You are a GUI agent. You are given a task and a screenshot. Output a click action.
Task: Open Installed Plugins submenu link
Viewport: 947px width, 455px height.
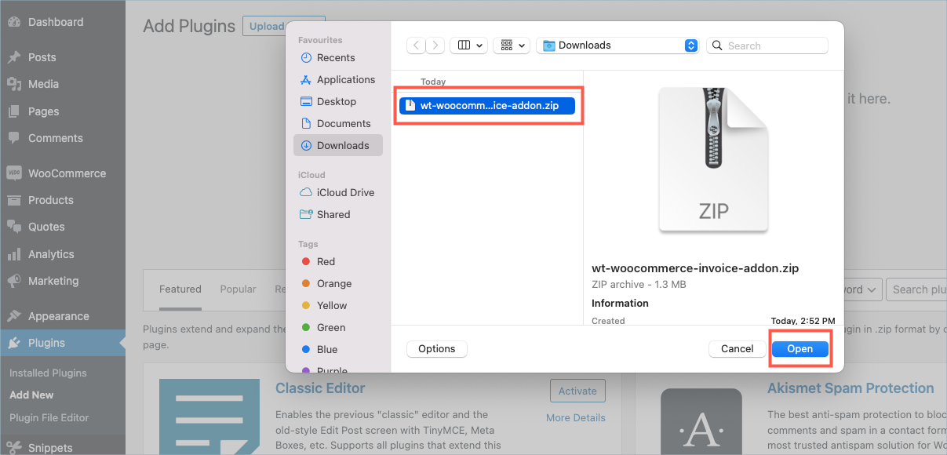pos(48,373)
